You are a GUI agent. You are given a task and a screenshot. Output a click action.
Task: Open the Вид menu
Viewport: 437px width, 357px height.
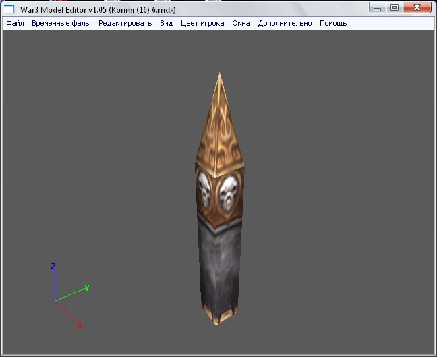pyautogui.click(x=167, y=23)
